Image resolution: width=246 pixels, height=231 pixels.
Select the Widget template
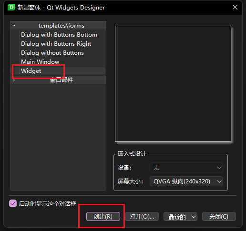[x=31, y=71]
